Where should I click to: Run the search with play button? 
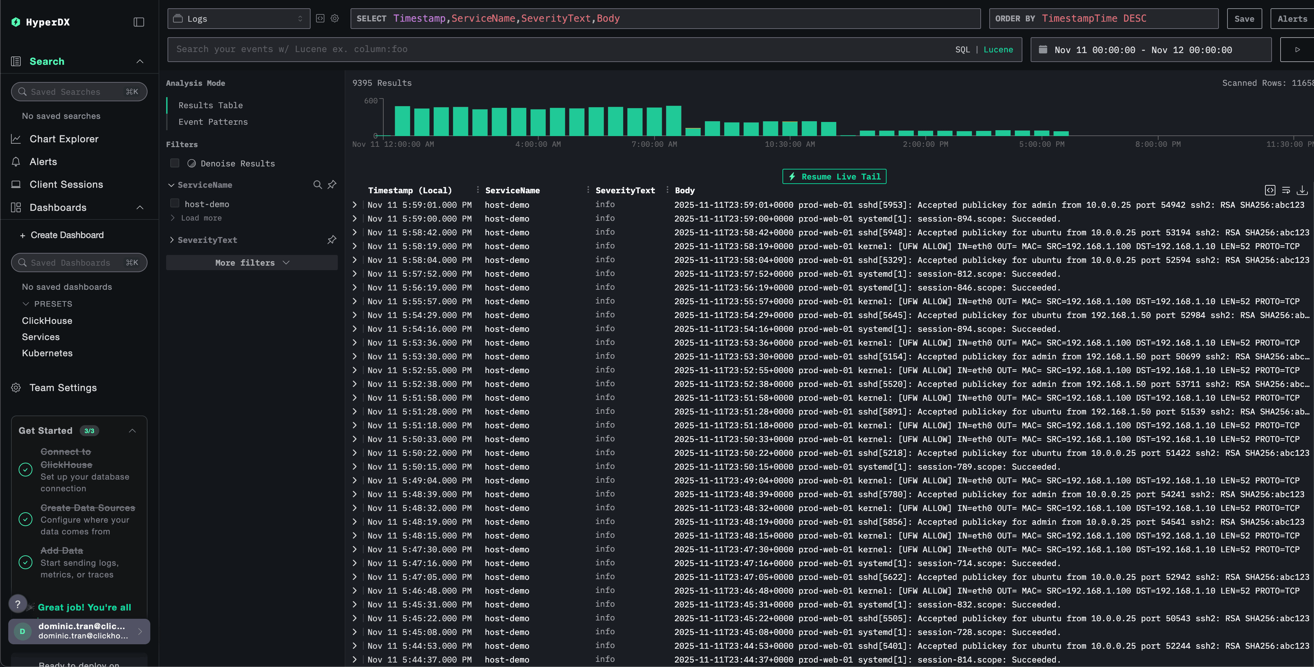pyautogui.click(x=1297, y=50)
